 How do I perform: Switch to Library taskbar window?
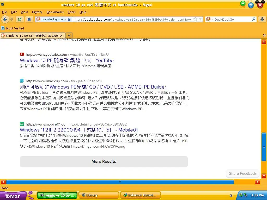(x=99, y=195)
